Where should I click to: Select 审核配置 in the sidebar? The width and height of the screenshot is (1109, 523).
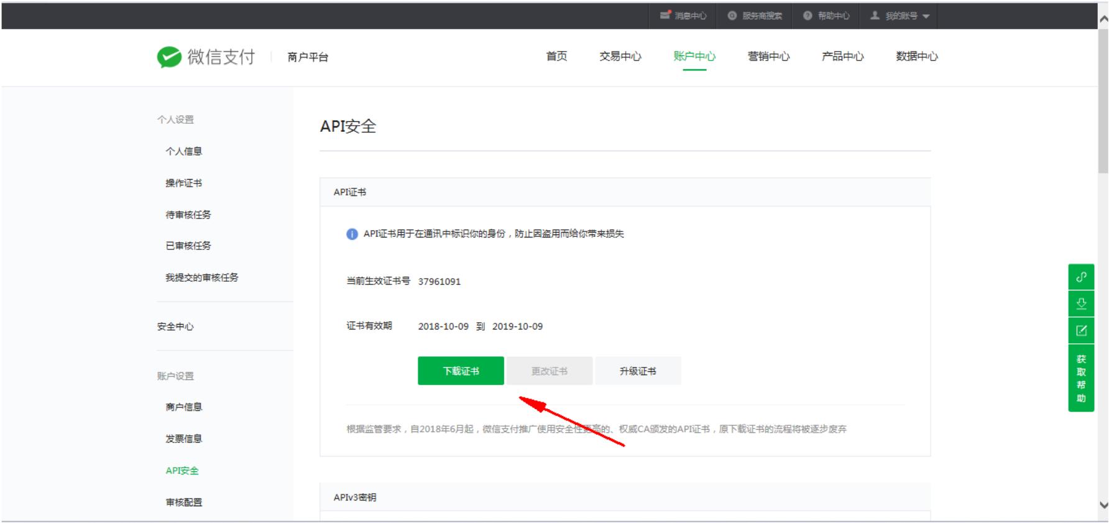pos(183,502)
